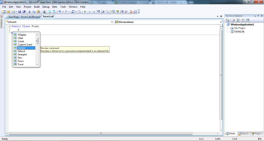Open the Debug menu
This screenshot has width=264, height=141.
pos(45,7)
